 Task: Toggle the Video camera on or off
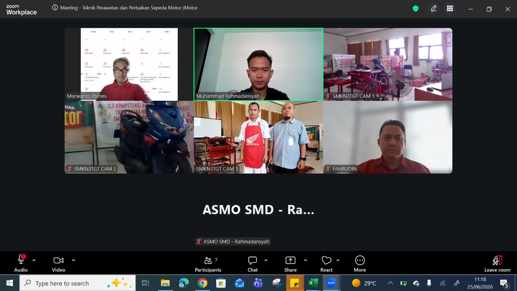tap(58, 264)
